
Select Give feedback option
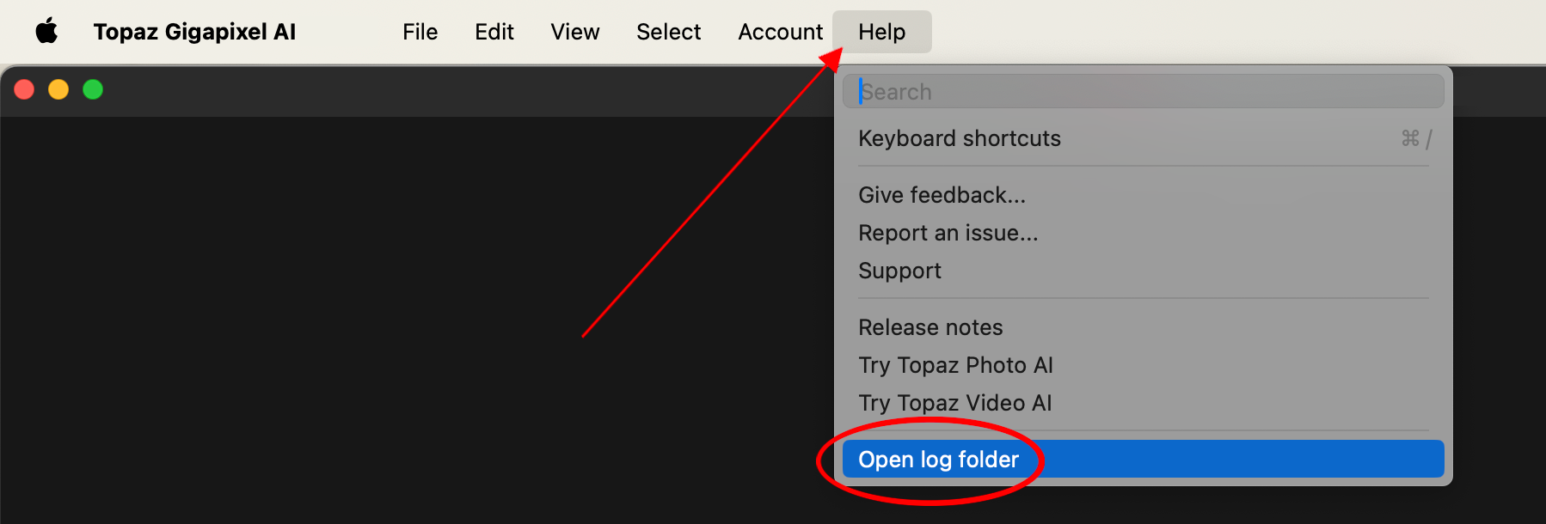(942, 195)
